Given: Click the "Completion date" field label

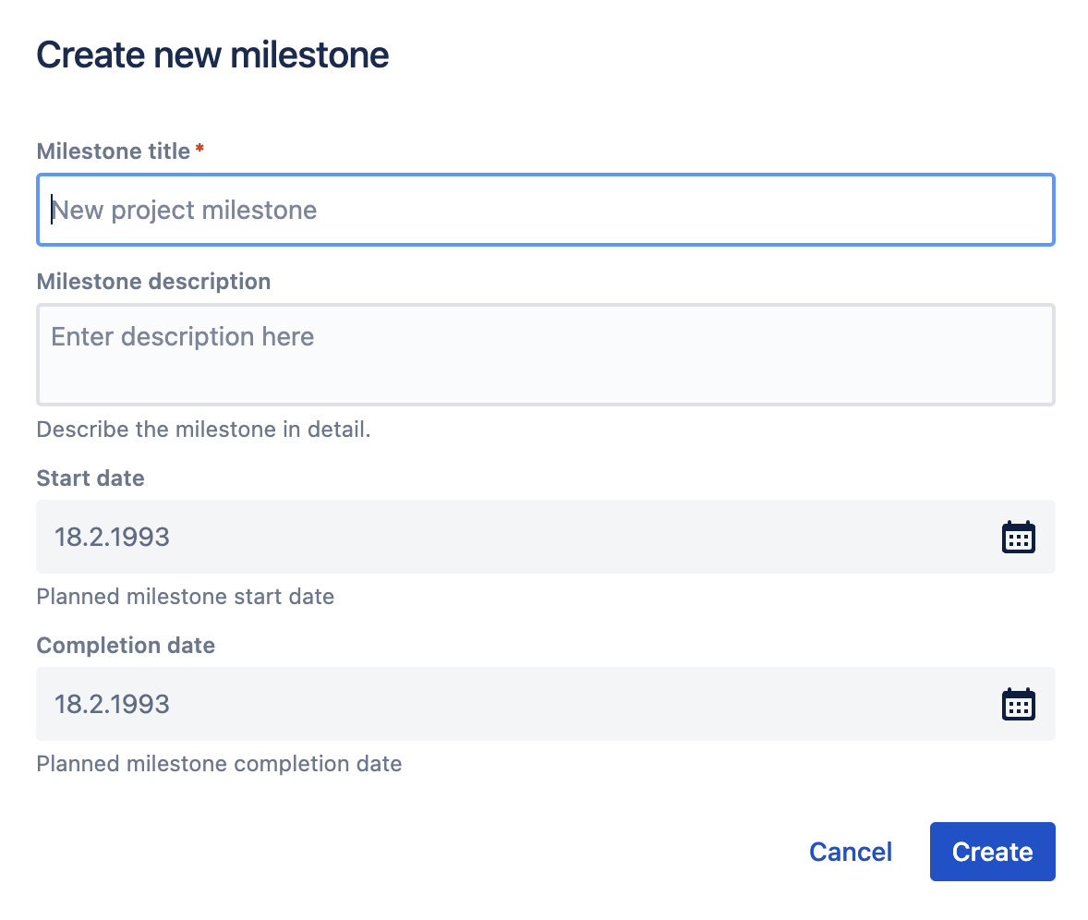Looking at the screenshot, I should tap(126, 646).
